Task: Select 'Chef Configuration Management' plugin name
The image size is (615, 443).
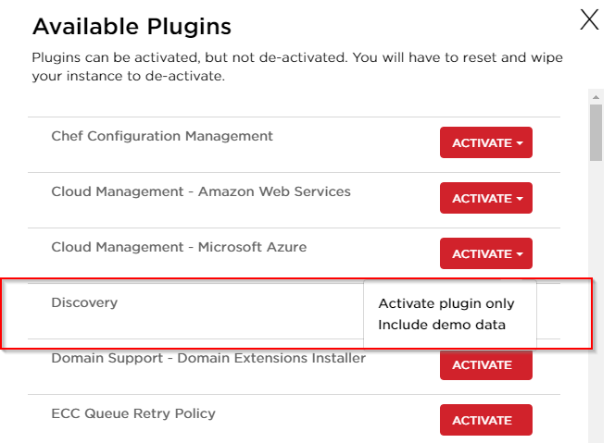Action: 162,136
